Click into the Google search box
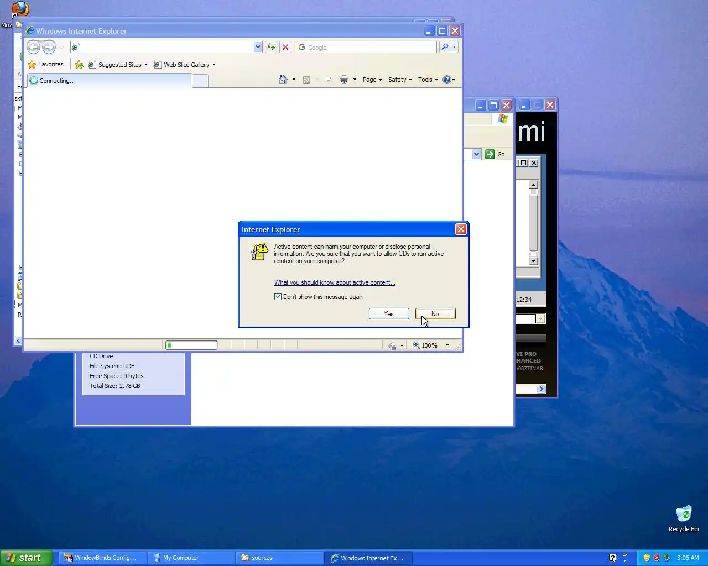The height and width of the screenshot is (566, 708). pyautogui.click(x=366, y=47)
